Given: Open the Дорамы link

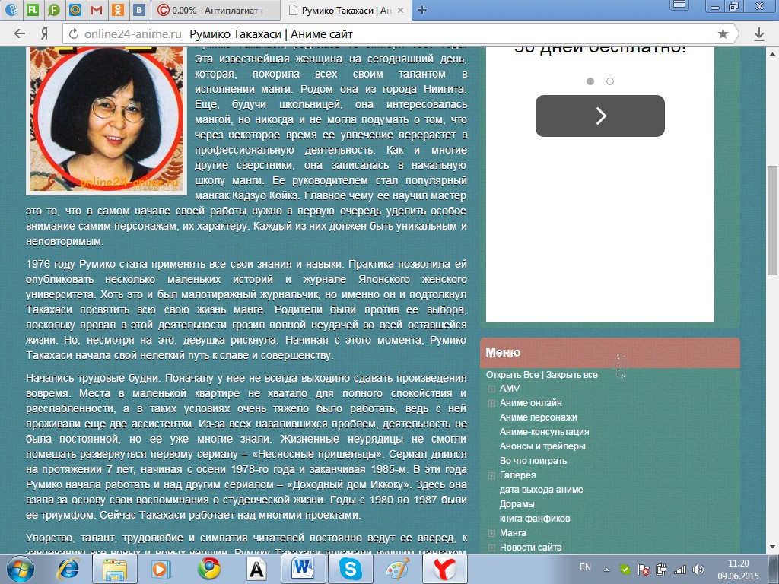Looking at the screenshot, I should point(517,503).
